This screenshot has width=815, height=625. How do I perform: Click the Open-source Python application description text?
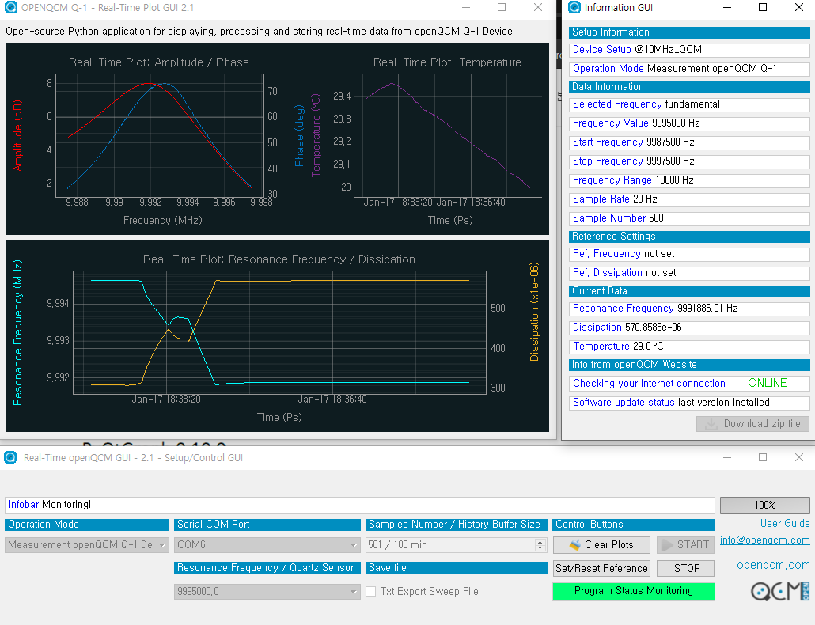pyautogui.click(x=260, y=31)
